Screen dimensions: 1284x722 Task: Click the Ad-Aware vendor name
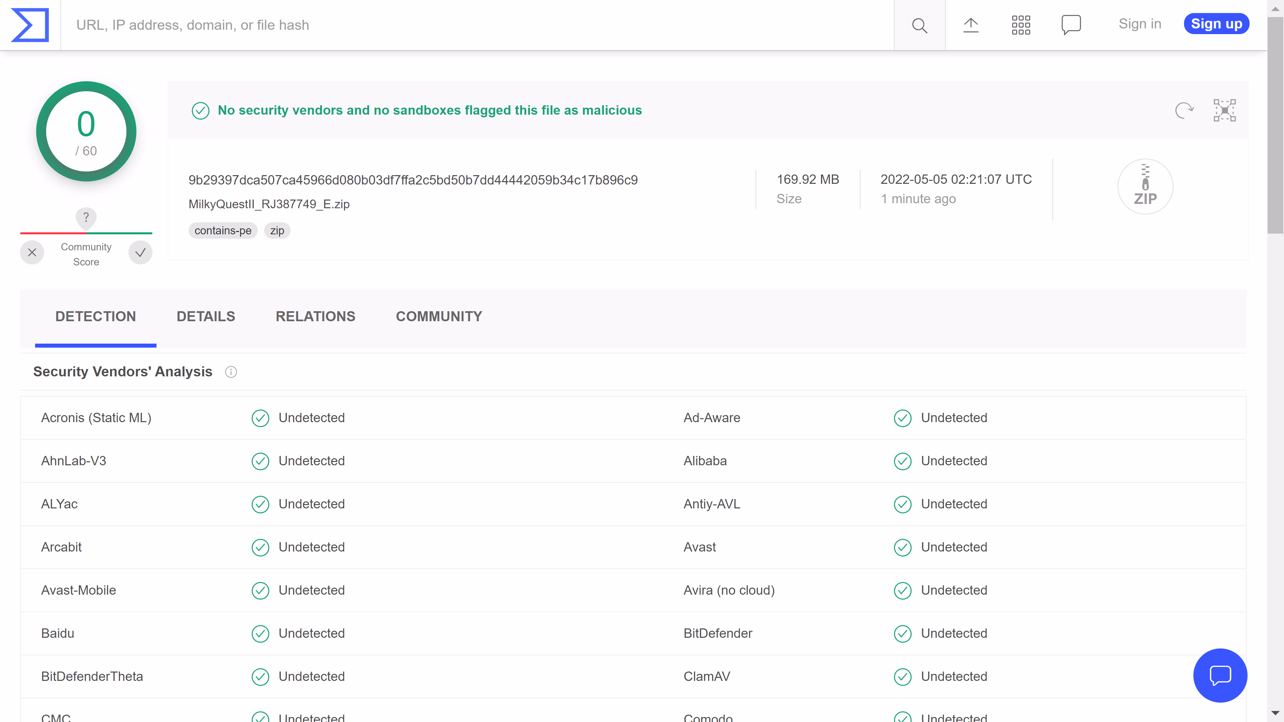click(x=712, y=418)
